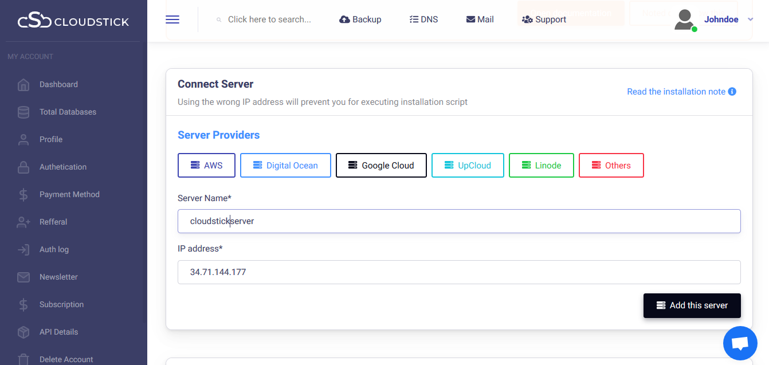Screen dimensions: 769x365
Task: Choose Digital Ocean server provider
Action: (x=285, y=166)
